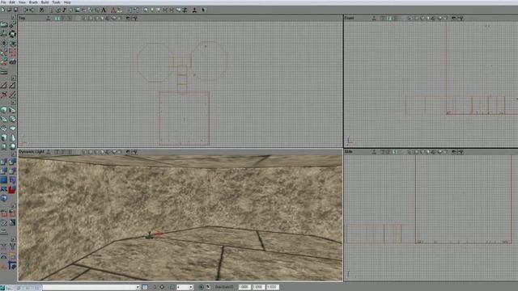The width and height of the screenshot is (518, 291).
Task: Collapse the clipping tools section arrow
Action: tap(13, 78)
